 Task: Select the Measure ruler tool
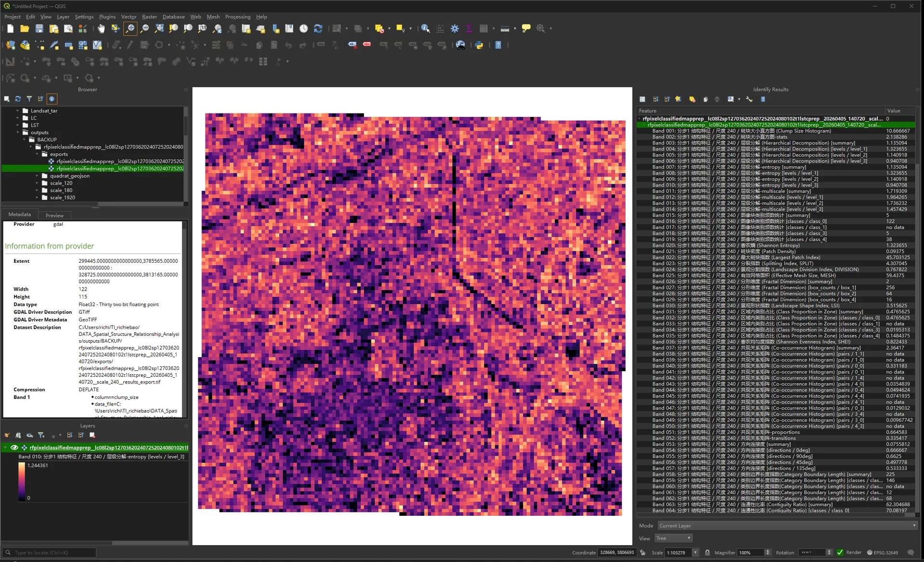coord(504,29)
